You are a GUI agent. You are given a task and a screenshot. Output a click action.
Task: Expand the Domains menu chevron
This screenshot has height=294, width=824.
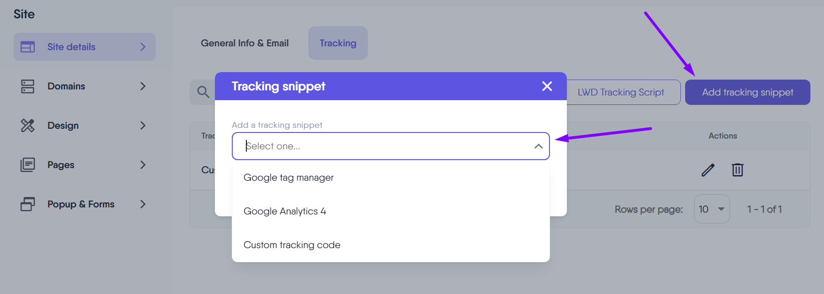[143, 86]
